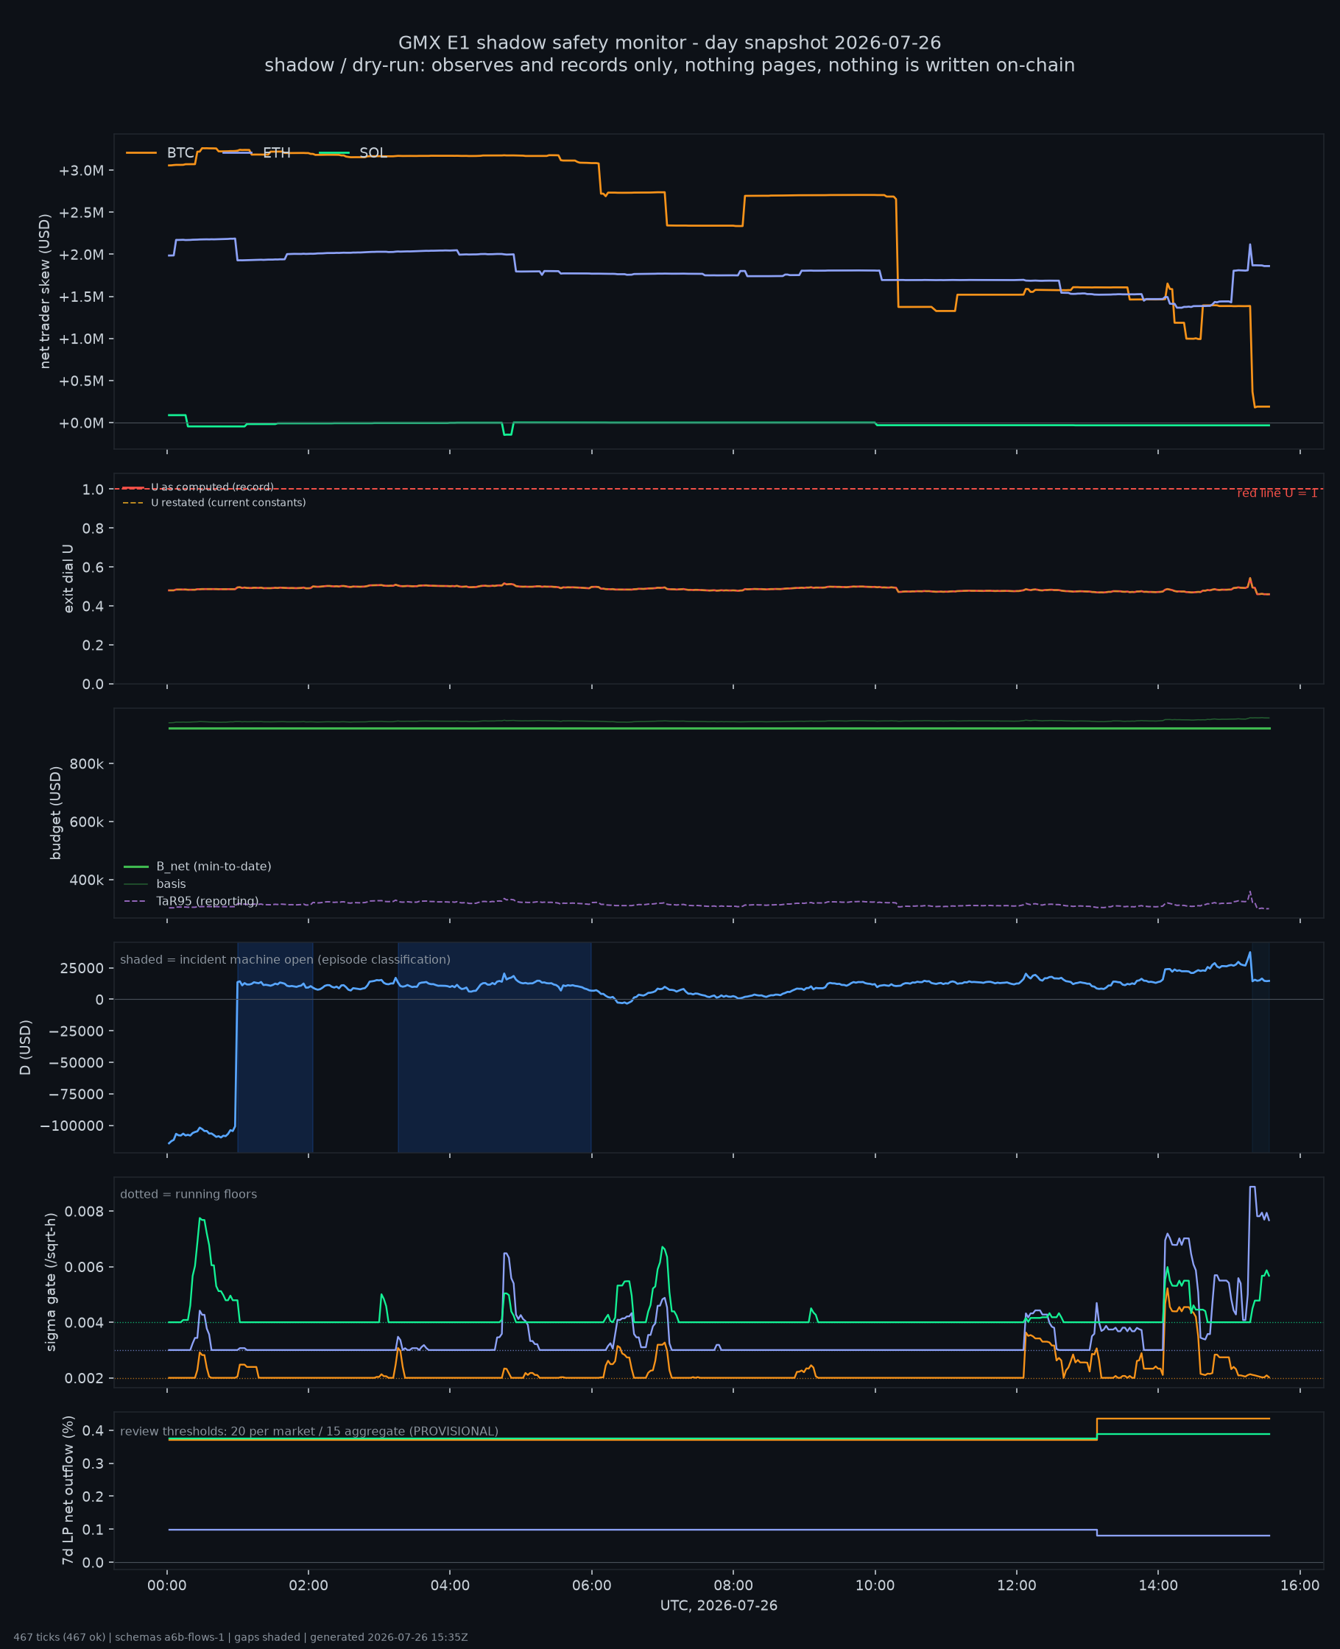
Task: Click the 06:00 time tick label
Action: (591, 1586)
